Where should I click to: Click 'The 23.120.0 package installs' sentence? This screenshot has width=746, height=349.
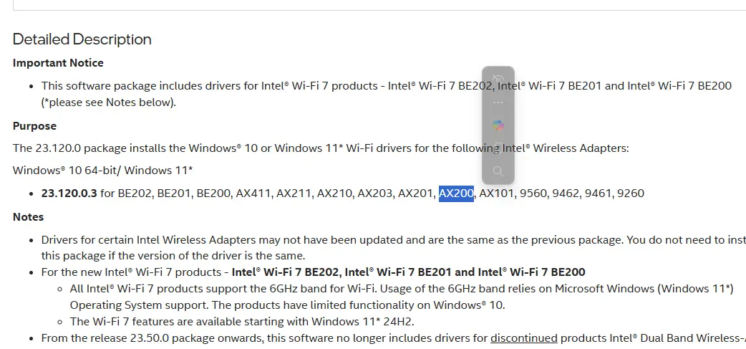tap(321, 148)
